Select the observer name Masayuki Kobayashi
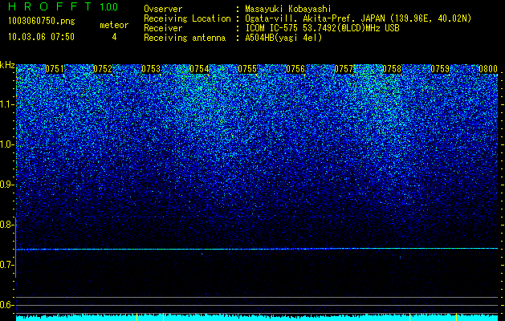505x321 pixels. [x=288, y=9]
